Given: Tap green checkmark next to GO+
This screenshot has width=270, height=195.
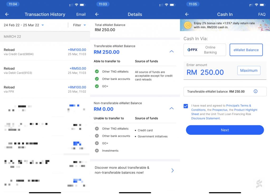Looking at the screenshot, I should click(97, 86).
